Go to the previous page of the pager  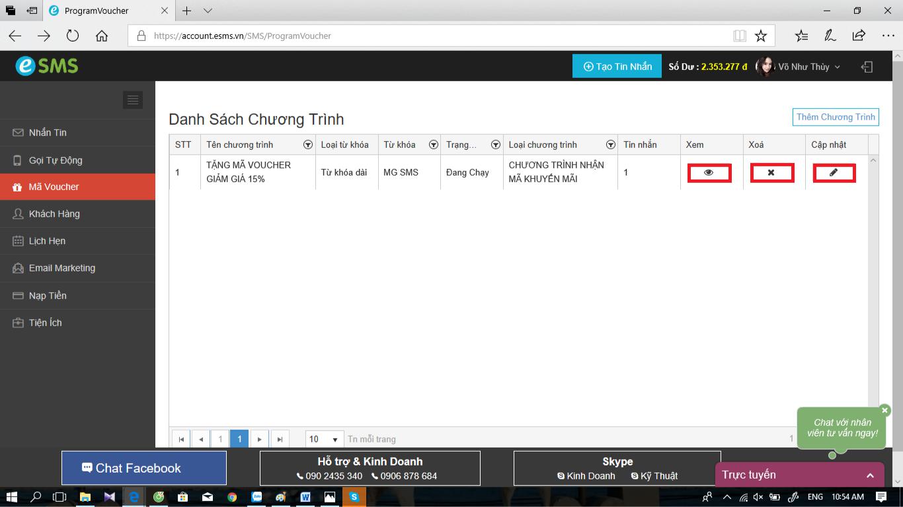pyautogui.click(x=200, y=439)
